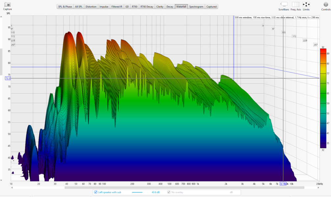Select the RT60 Decay tab
The image size is (331, 197).
coord(146,7)
